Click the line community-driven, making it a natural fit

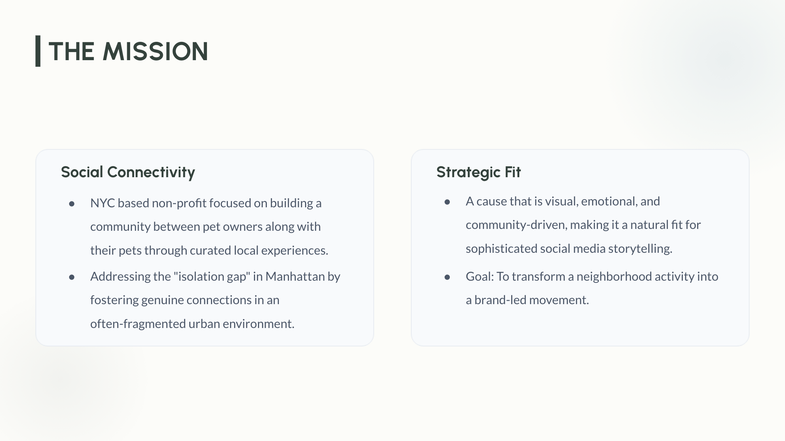click(x=583, y=225)
